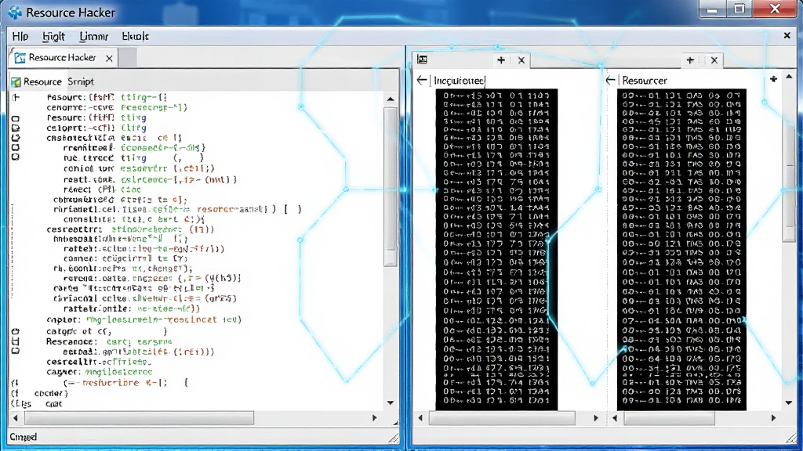Click the Incgiirotee pane's scroll left arrow
The height and width of the screenshot is (451, 803).
click(420, 418)
